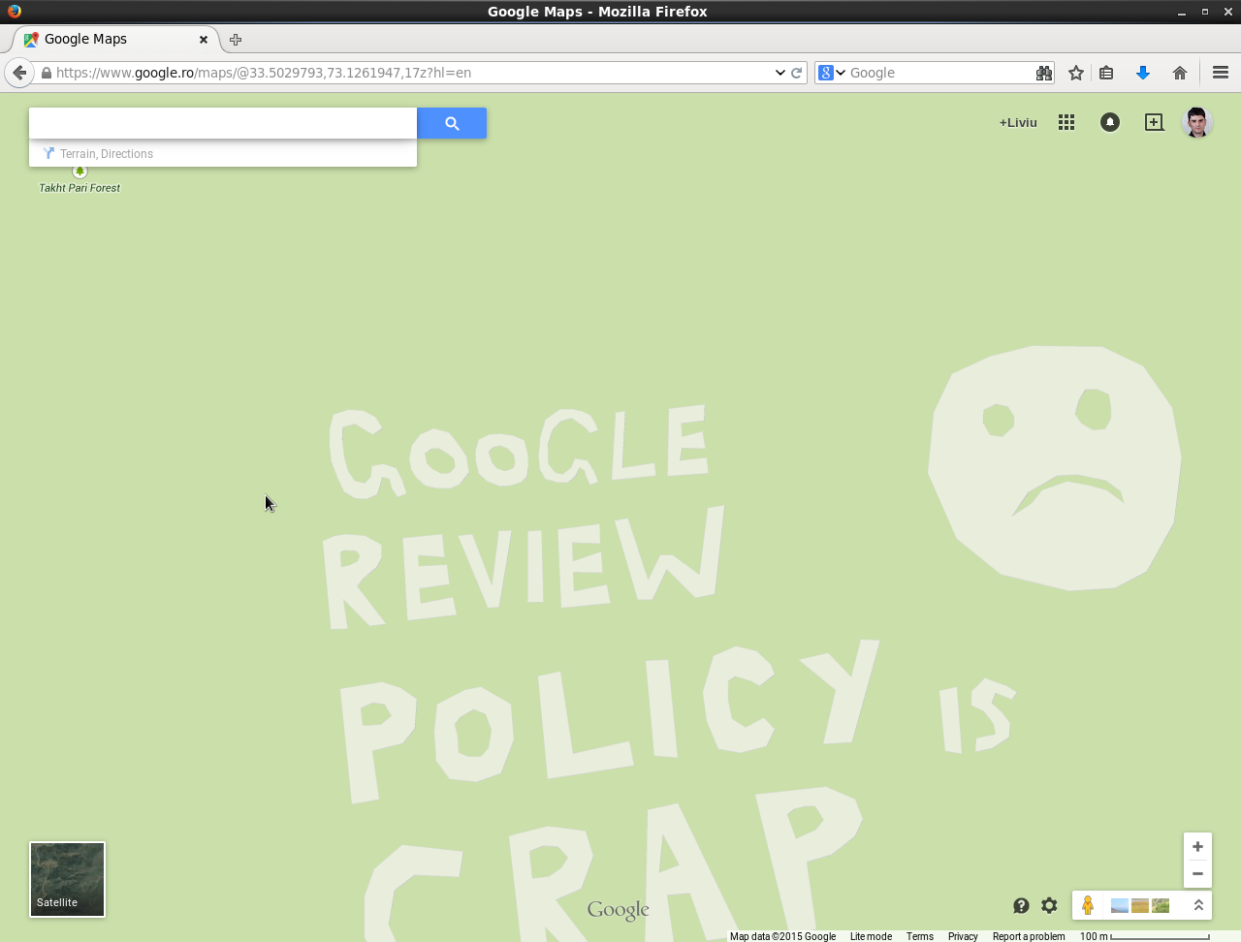Click the site security padlock
The width and height of the screenshot is (1241, 942).
(46, 73)
